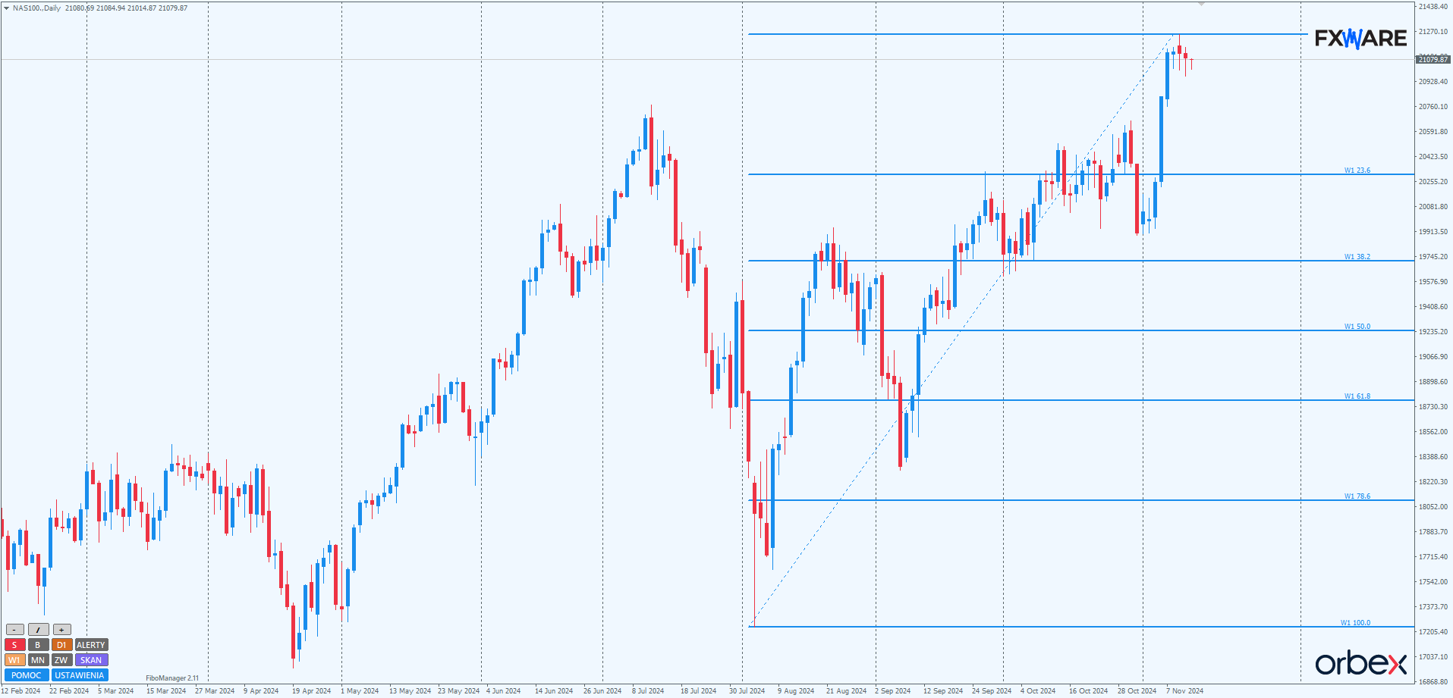Image resolution: width=1453 pixels, height=698 pixels.
Task: Click the minus button in FiboManager panel
Action: click(x=14, y=630)
